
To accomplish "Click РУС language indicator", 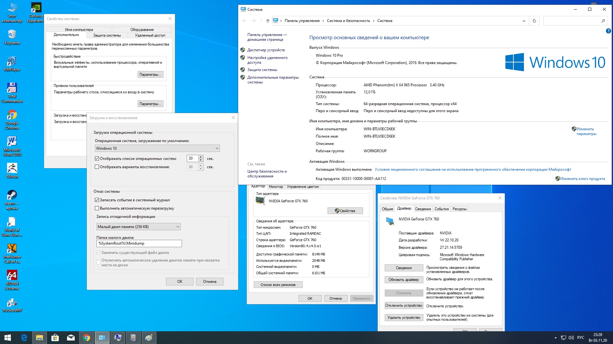I will click(x=581, y=338).
